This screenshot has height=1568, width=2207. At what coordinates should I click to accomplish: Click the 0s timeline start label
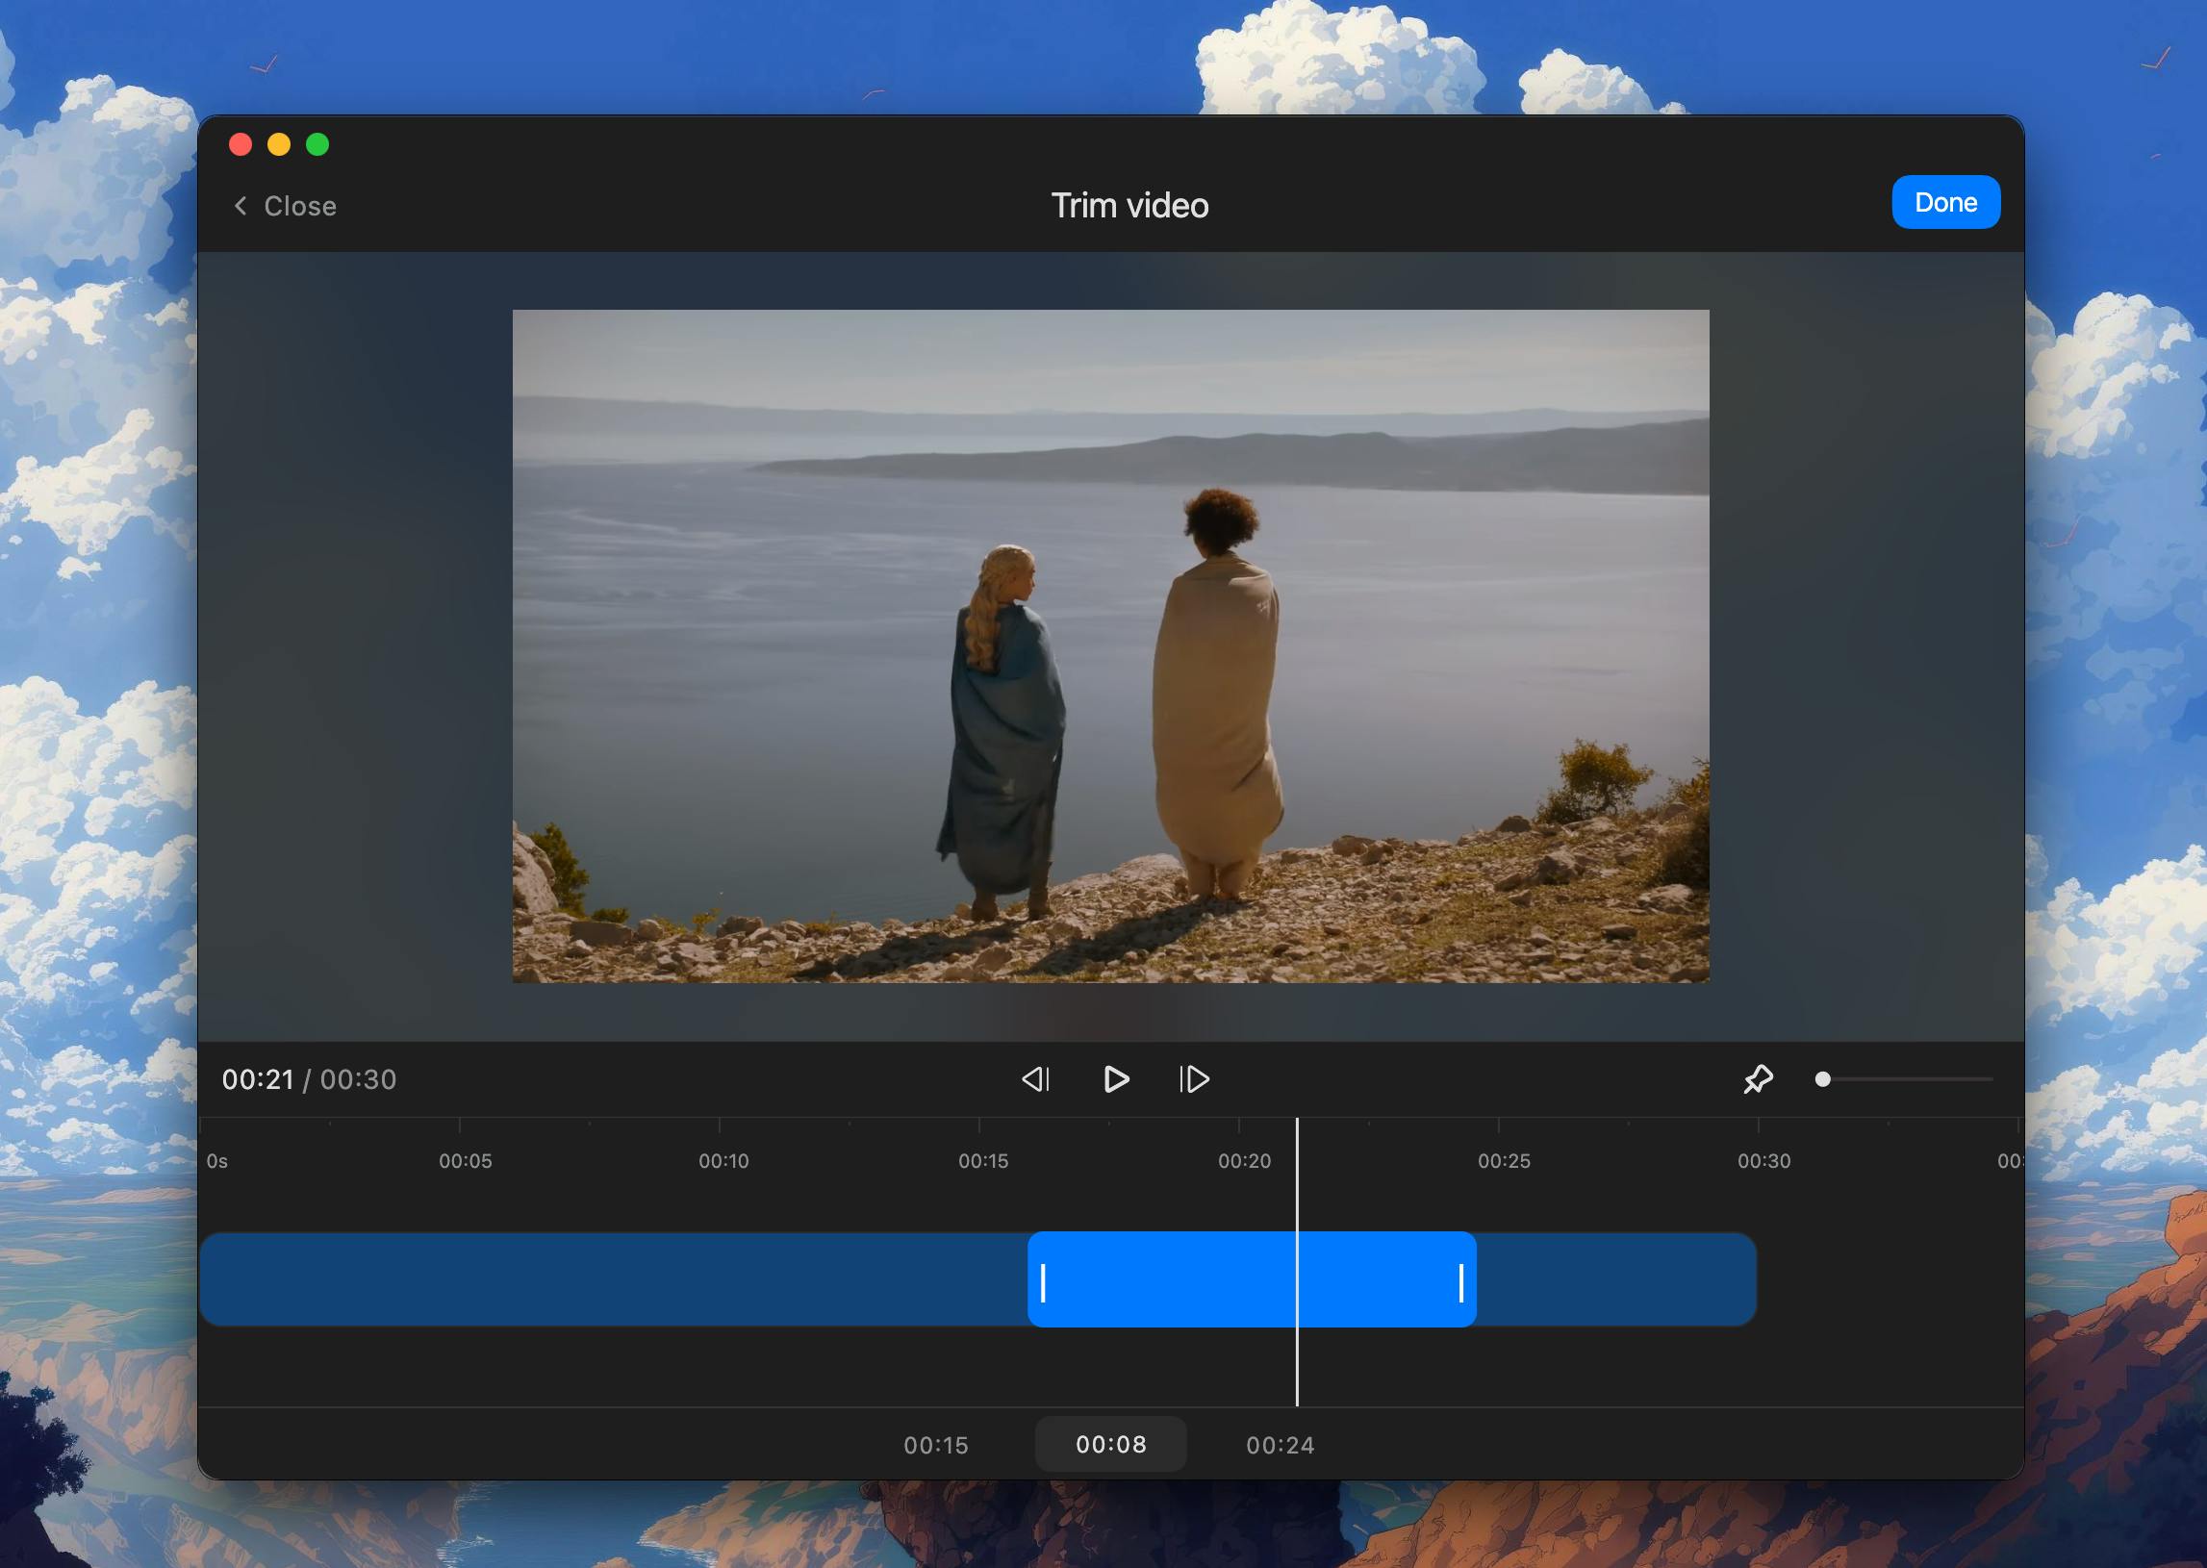pos(217,1160)
